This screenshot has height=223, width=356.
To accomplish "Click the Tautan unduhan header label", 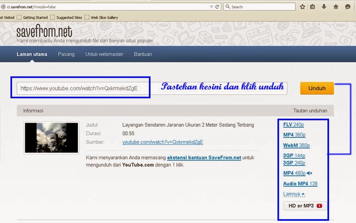I will tap(310, 110).
